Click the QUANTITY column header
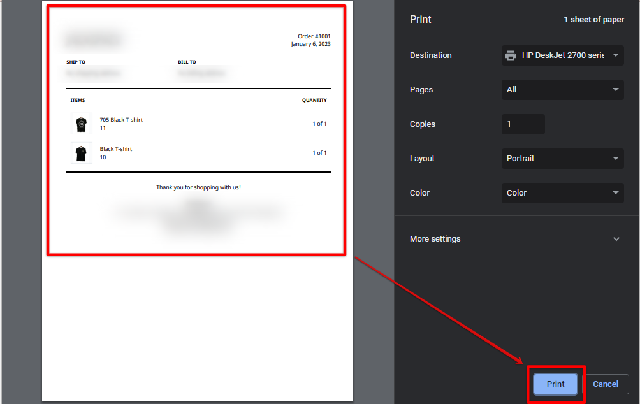Image resolution: width=640 pixels, height=404 pixels. 314,100
